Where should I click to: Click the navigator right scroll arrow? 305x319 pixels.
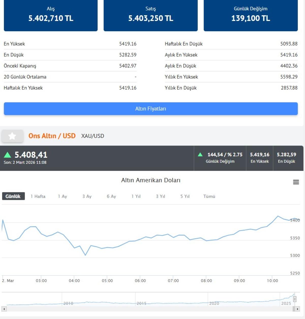[297, 309]
